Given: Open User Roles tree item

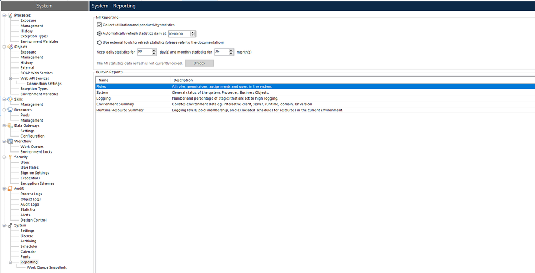Looking at the screenshot, I should point(29,168).
